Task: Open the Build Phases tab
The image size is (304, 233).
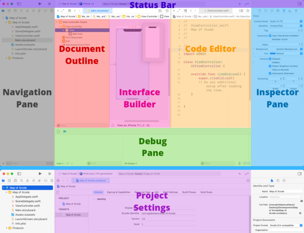Action: pyautogui.click(x=189, y=192)
